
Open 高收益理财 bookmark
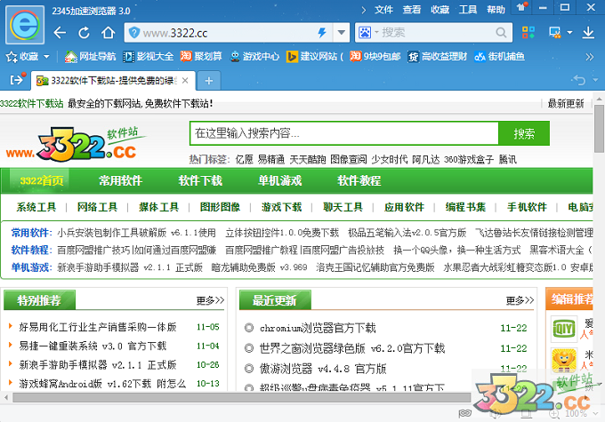point(437,57)
